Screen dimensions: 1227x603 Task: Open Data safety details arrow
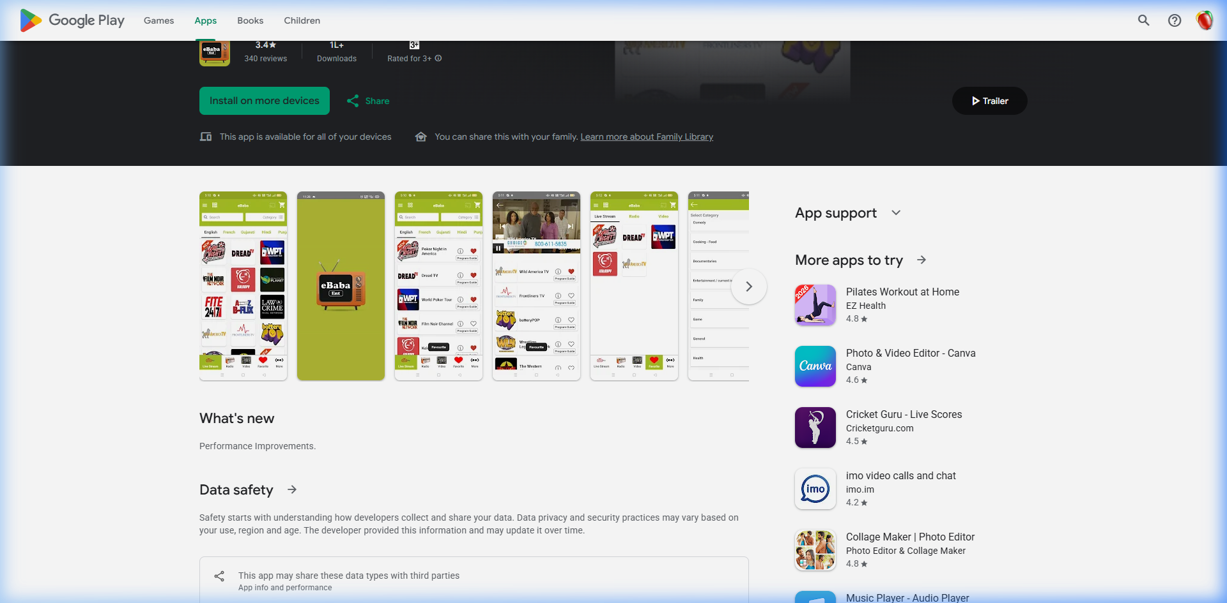click(x=292, y=489)
